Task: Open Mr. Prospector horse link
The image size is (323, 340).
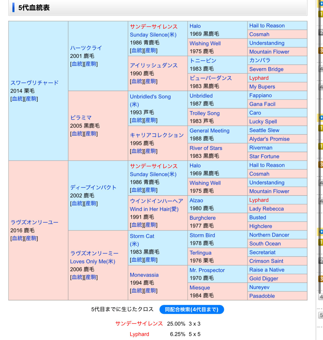Action: click(x=207, y=270)
